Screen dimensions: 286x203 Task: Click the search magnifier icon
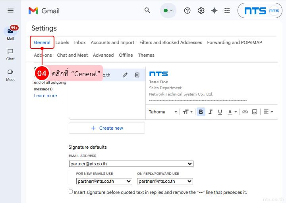[x=147, y=10]
